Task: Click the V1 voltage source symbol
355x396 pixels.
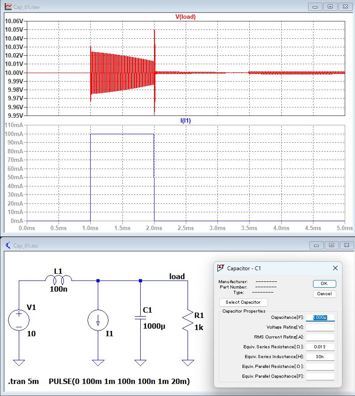Action: click(x=19, y=321)
